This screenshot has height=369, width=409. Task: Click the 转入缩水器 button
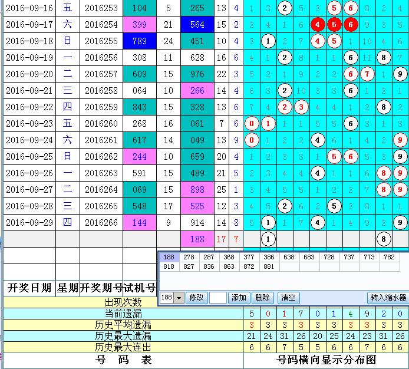[386, 298]
